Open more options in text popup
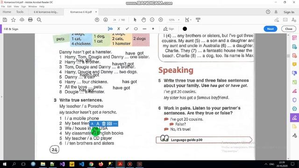 tap(115, 124)
